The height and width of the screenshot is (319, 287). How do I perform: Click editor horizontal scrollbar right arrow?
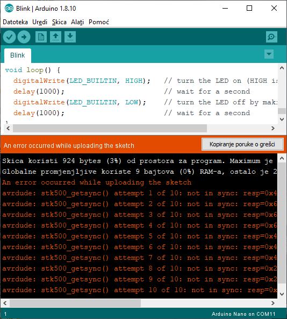point(273,129)
